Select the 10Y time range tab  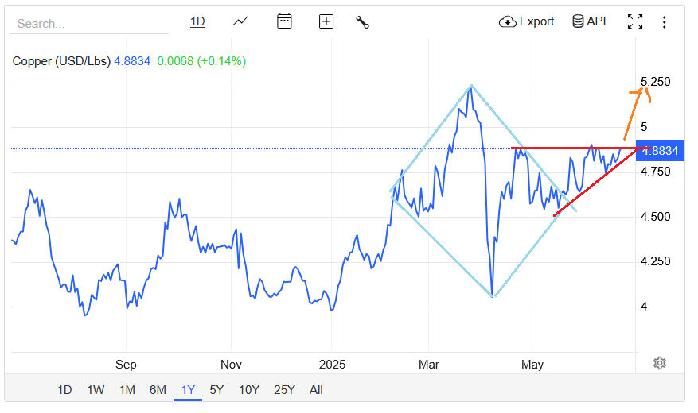coord(249,390)
